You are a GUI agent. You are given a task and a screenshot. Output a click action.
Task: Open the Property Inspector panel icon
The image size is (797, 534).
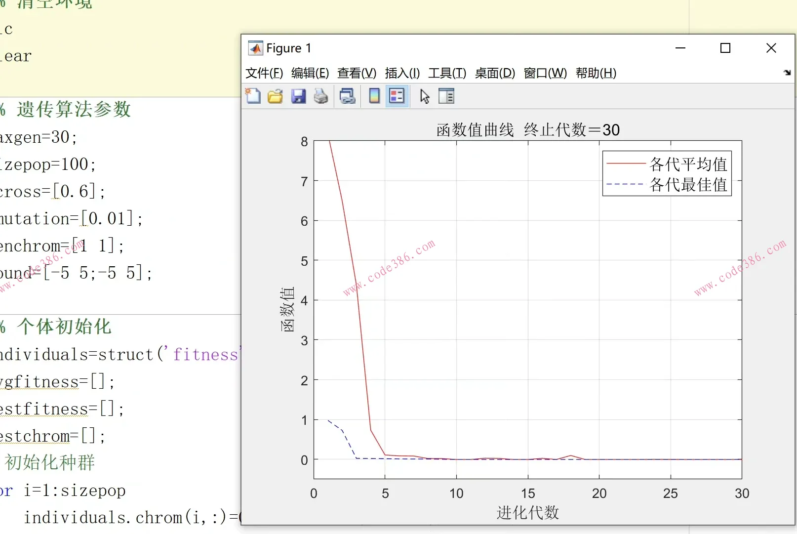(x=446, y=96)
